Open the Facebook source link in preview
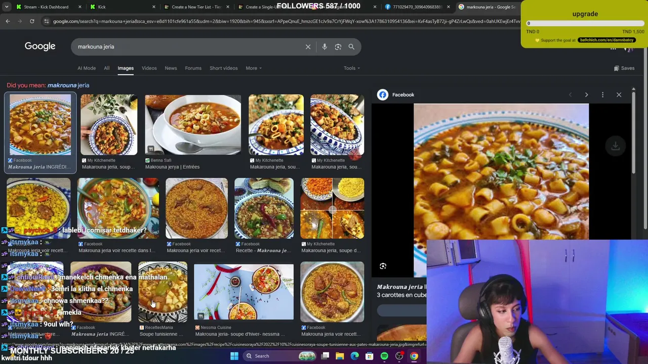648x364 pixels. [403, 95]
